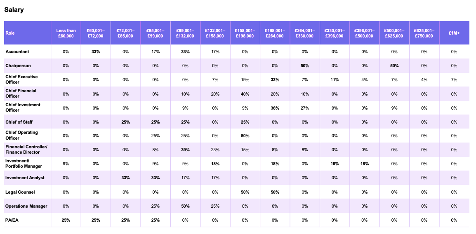Click the Accountant row label

[x=17, y=51]
